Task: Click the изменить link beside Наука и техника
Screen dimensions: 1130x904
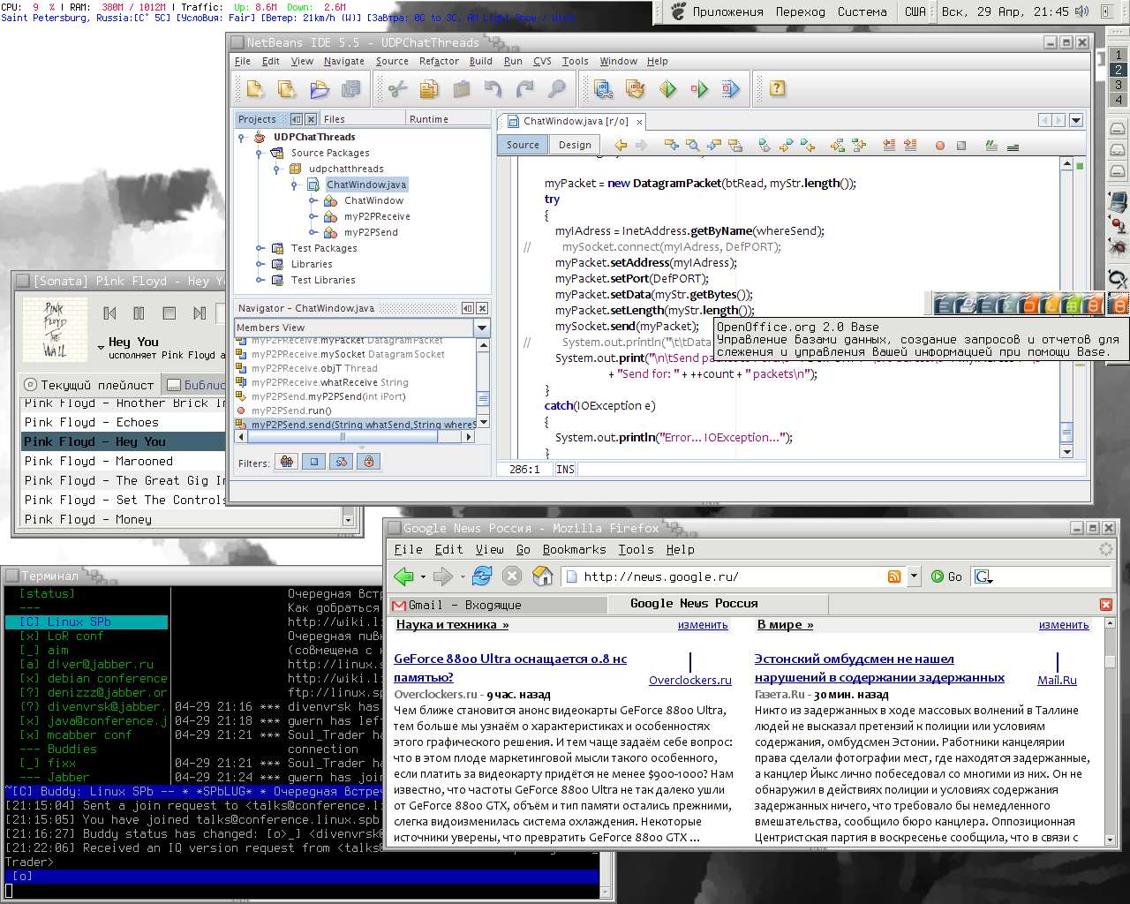Action: [703, 624]
